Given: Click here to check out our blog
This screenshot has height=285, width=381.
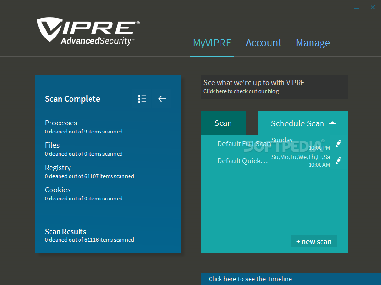Looking at the screenshot, I should 241,91.
